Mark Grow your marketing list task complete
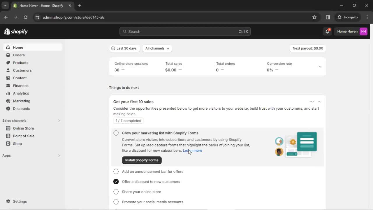This screenshot has height=210, width=373. [116, 133]
